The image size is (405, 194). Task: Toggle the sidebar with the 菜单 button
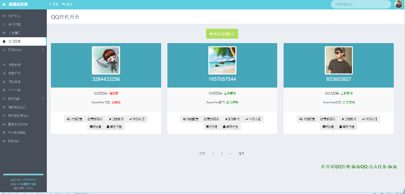pyautogui.click(x=54, y=4)
